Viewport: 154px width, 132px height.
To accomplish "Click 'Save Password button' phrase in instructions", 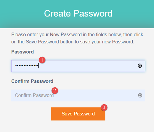I will pos(50,42).
